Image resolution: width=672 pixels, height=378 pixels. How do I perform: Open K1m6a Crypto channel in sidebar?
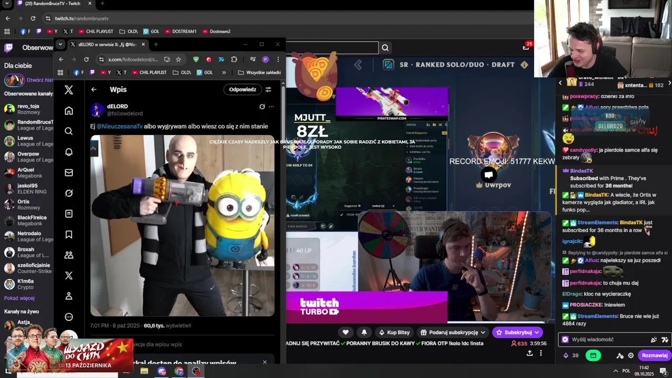pos(27,284)
